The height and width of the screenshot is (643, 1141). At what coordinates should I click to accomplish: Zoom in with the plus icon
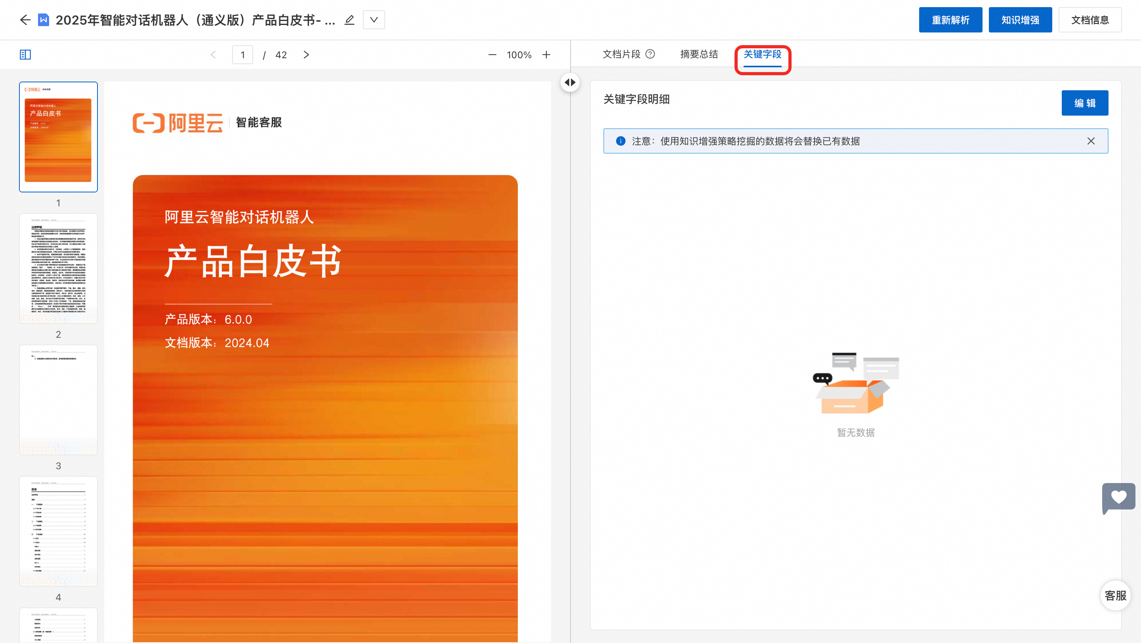click(546, 55)
